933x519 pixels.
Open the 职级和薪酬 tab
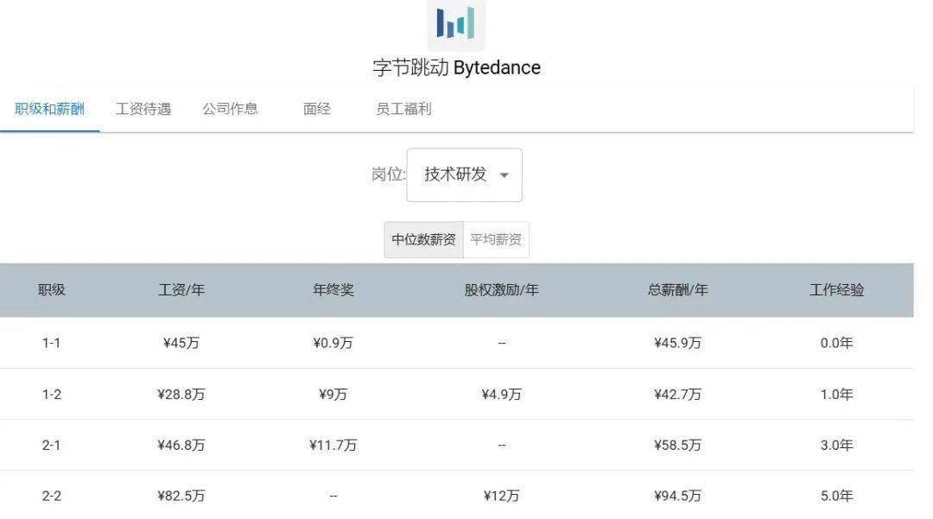point(50,109)
